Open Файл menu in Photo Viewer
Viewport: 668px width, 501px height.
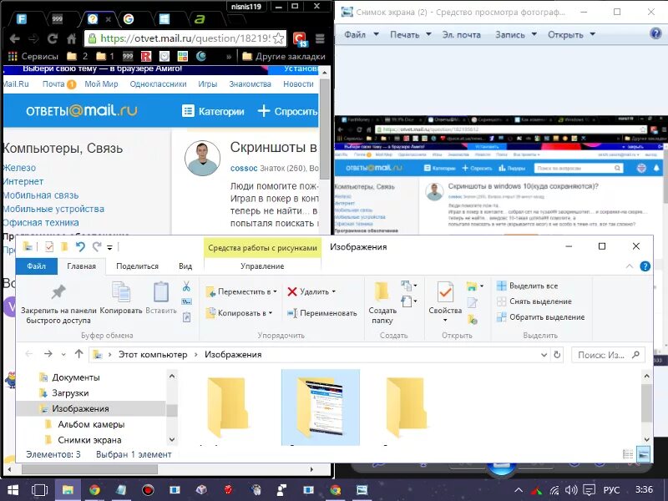[x=362, y=34]
